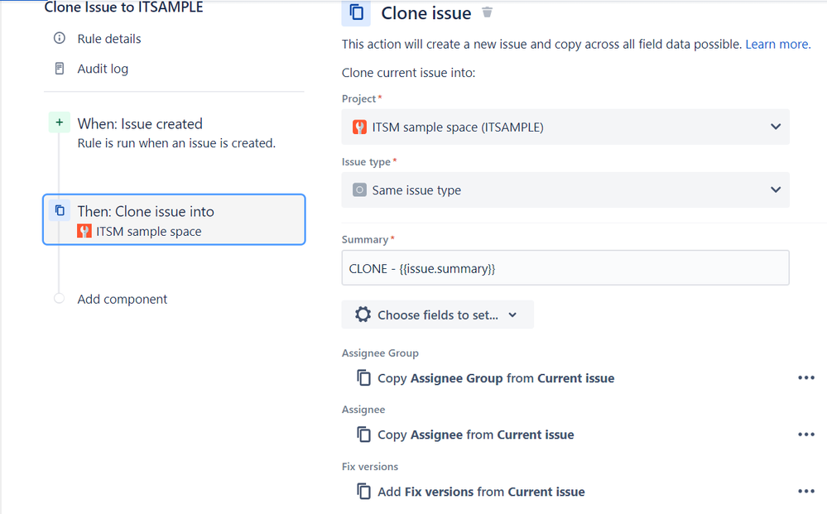Click Add component
The height and width of the screenshot is (514, 827).
(123, 299)
